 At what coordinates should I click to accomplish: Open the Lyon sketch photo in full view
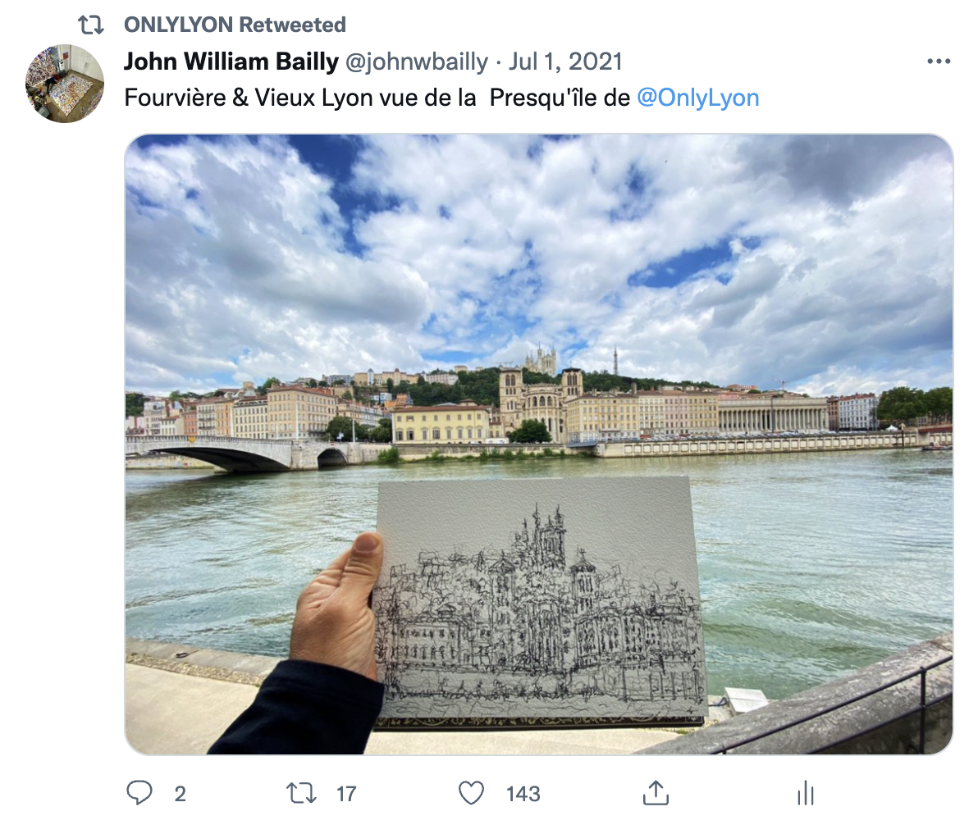(x=539, y=444)
